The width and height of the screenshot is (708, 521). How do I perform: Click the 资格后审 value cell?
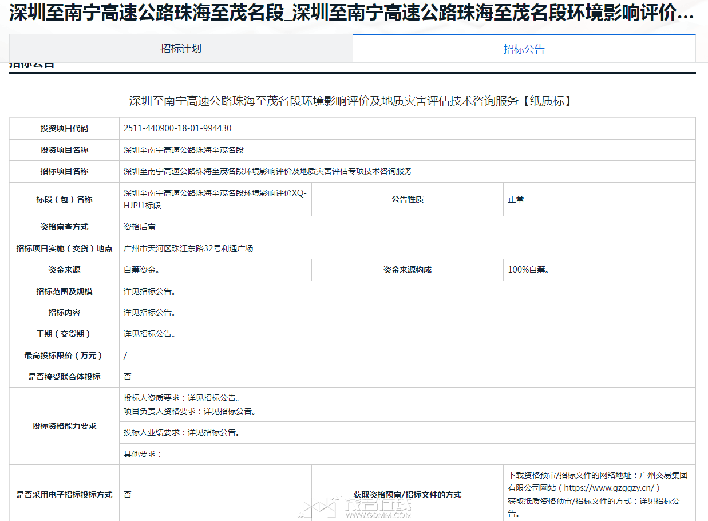click(x=140, y=227)
